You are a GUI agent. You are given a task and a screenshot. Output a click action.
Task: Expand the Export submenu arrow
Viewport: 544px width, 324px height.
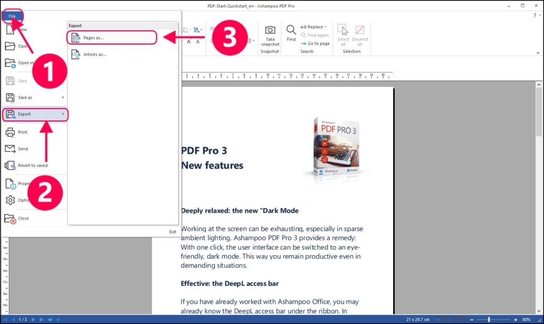click(63, 114)
